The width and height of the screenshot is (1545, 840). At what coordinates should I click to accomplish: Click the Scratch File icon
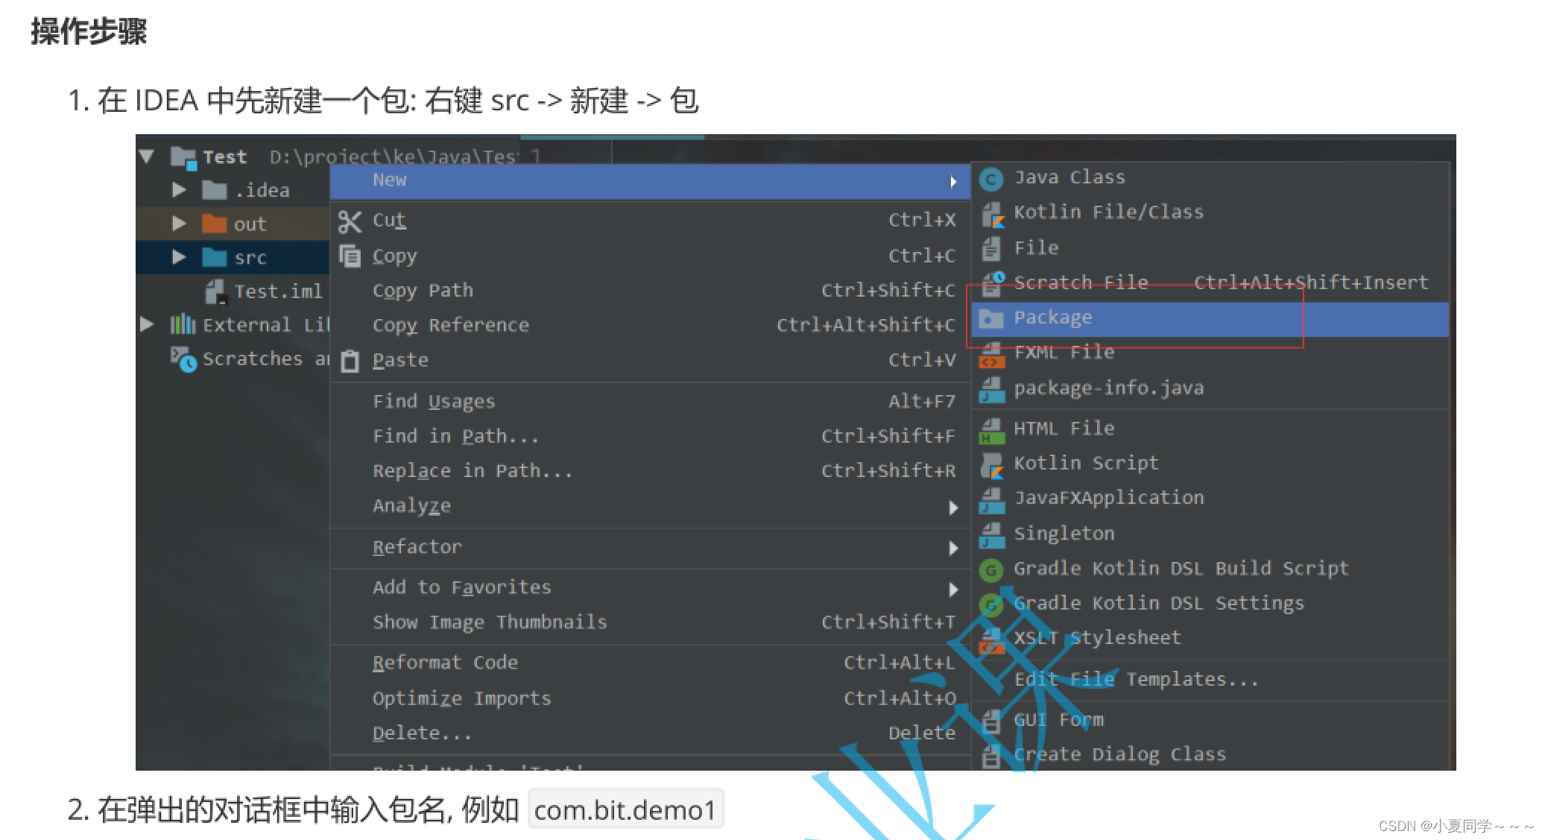click(x=993, y=283)
